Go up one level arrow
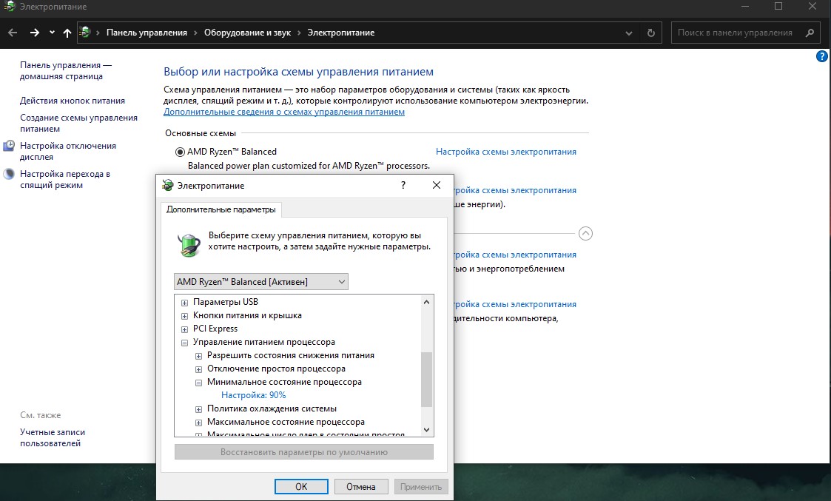The image size is (831, 501). (x=67, y=33)
